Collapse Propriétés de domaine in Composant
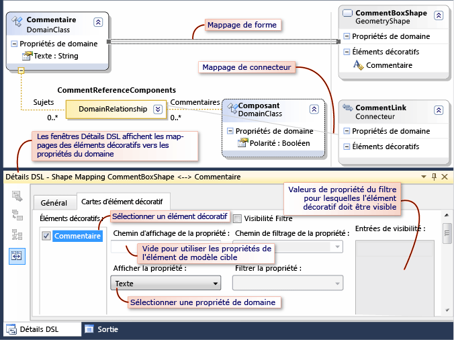 230,131
